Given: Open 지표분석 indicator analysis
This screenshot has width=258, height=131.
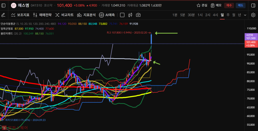Looking at the screenshot, I should pyautogui.click(x=86, y=15).
